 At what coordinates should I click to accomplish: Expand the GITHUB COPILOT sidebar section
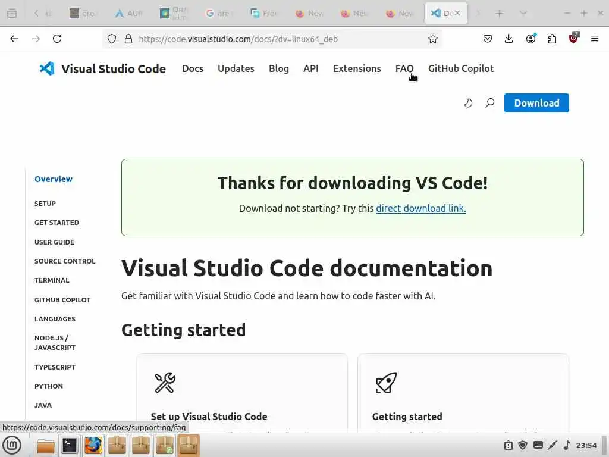click(x=62, y=300)
